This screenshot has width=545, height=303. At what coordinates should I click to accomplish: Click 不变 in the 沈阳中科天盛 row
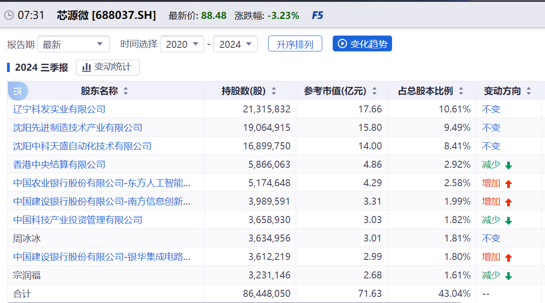tap(491, 146)
